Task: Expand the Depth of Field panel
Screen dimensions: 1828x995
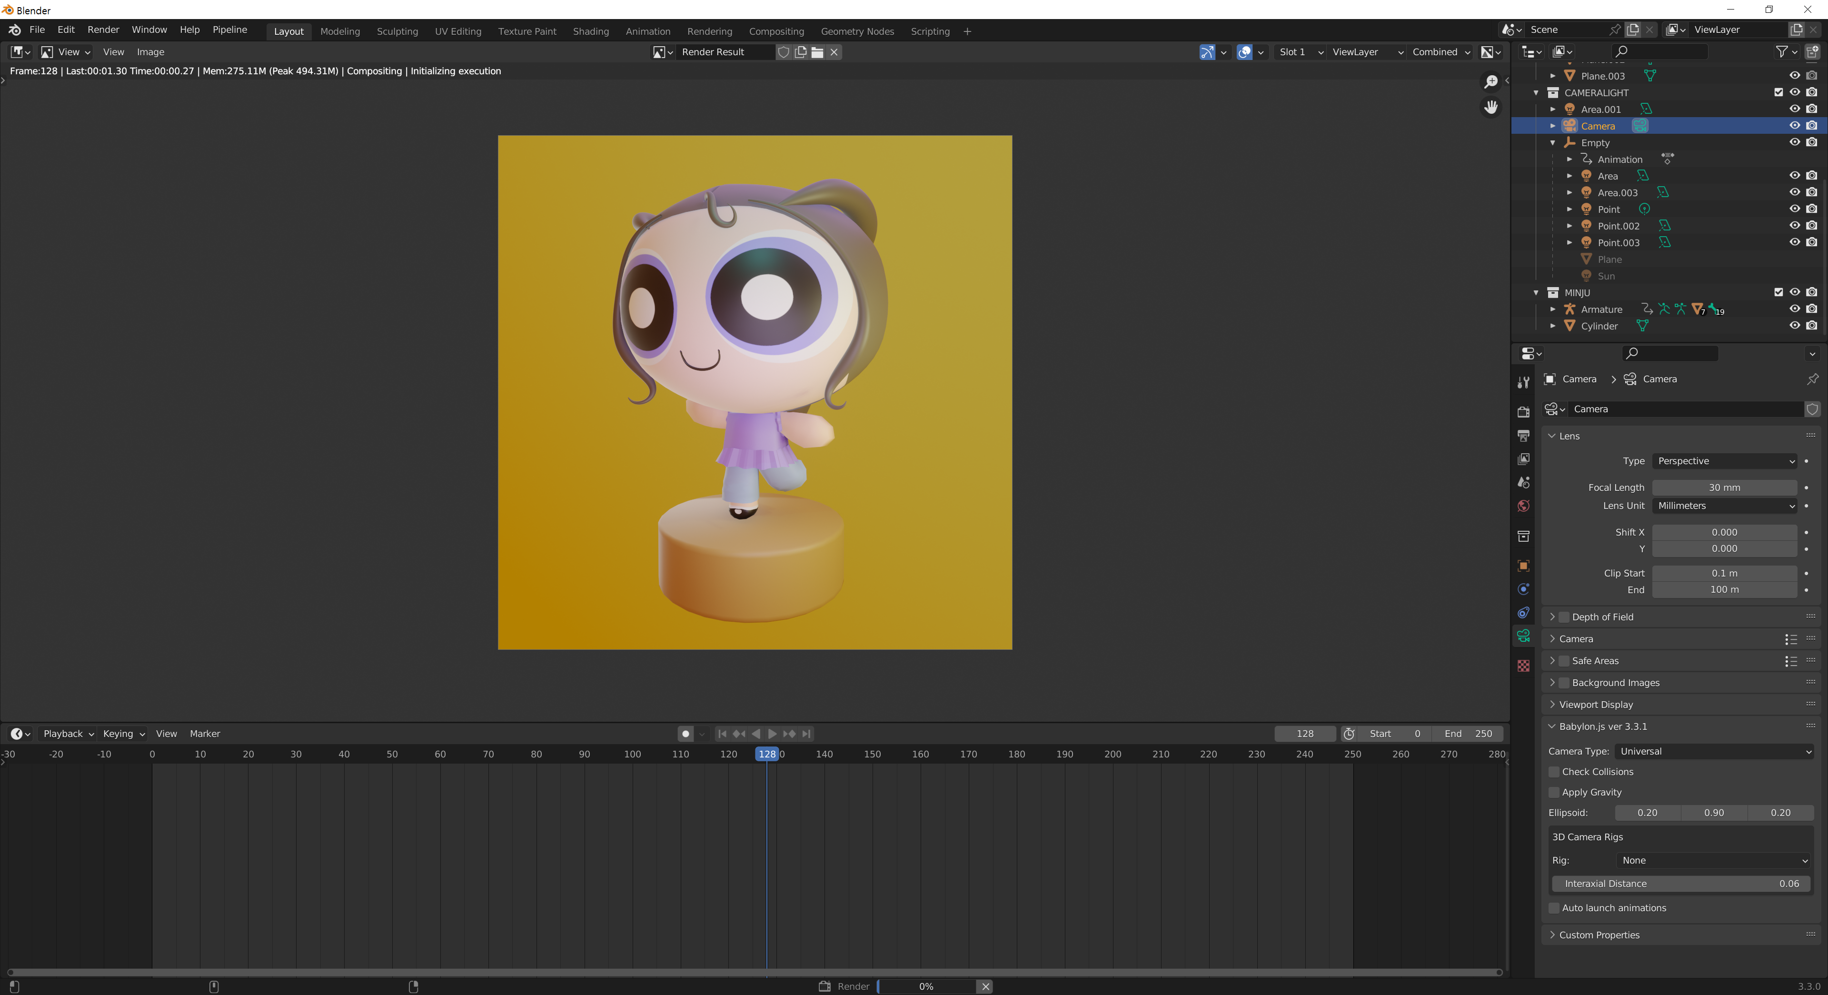Action: (x=1552, y=617)
